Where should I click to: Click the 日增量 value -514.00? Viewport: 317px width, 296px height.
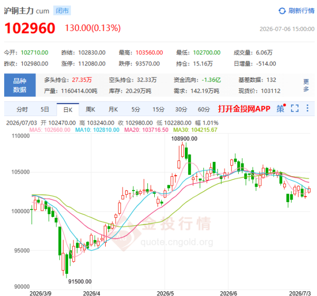[x=266, y=64]
